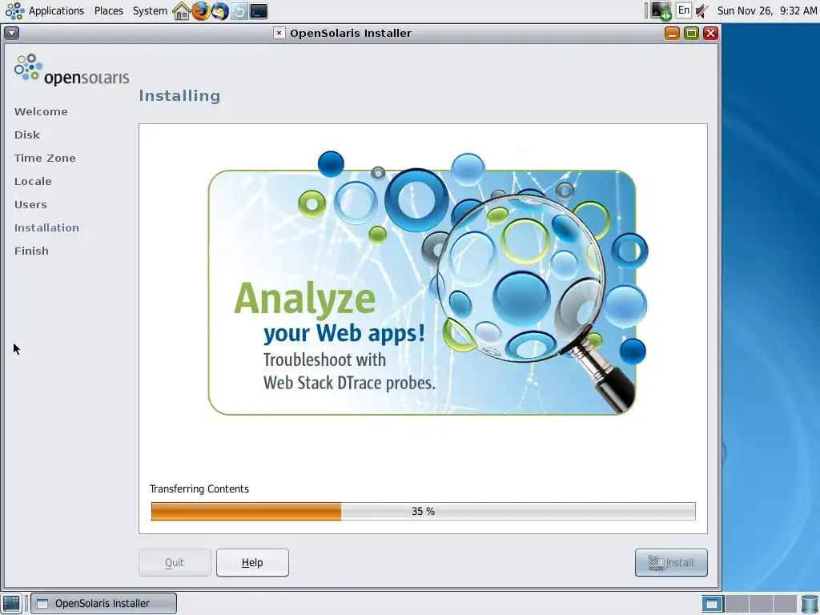Launch the Home folder icon in top panel
This screenshot has width=820, height=615.
(182, 11)
